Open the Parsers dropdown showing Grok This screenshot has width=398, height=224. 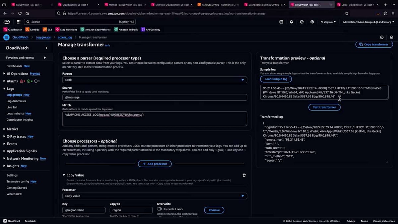(155, 80)
